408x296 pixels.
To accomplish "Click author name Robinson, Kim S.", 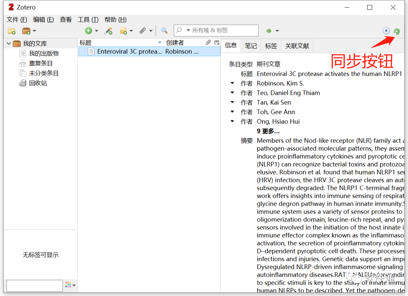I will tap(280, 83).
